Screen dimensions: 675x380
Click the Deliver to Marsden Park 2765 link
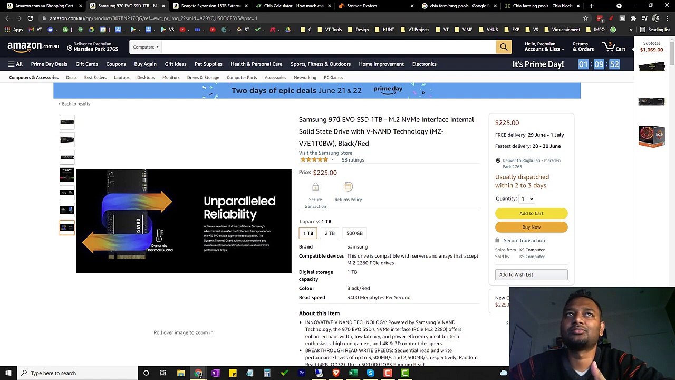point(93,47)
